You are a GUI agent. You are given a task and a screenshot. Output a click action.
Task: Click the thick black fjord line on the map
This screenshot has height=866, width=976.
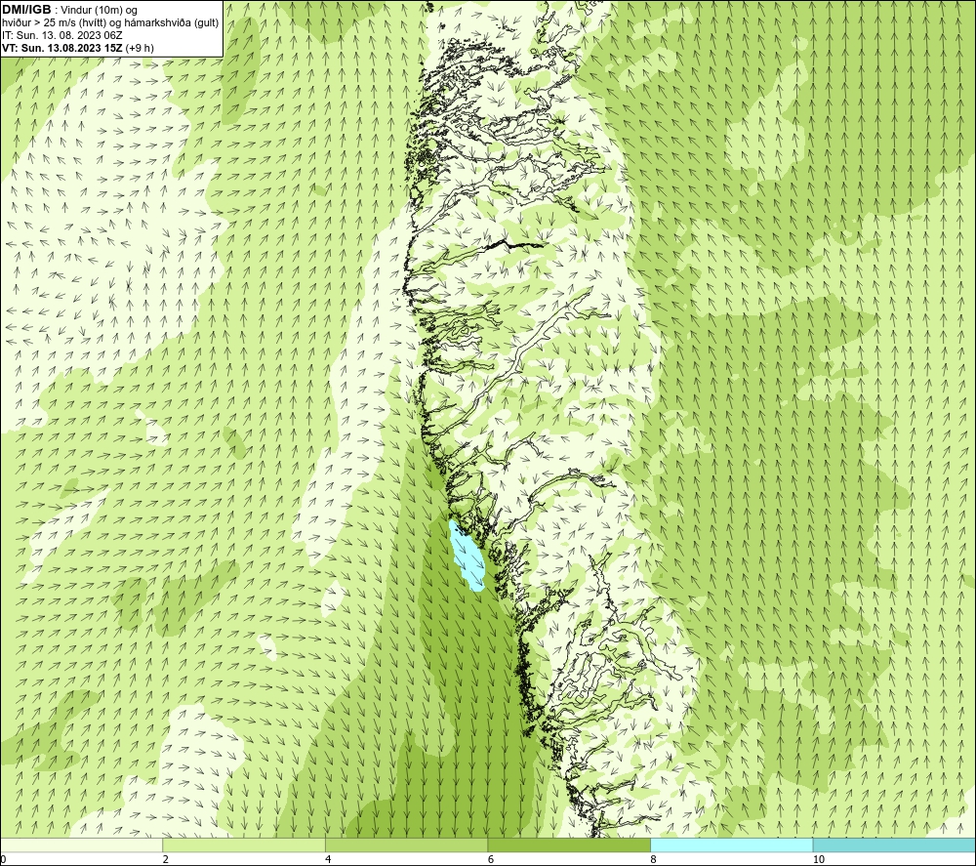[x=515, y=243]
